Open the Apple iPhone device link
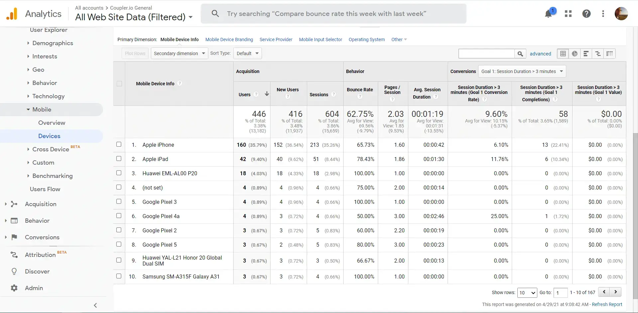 coord(158,145)
